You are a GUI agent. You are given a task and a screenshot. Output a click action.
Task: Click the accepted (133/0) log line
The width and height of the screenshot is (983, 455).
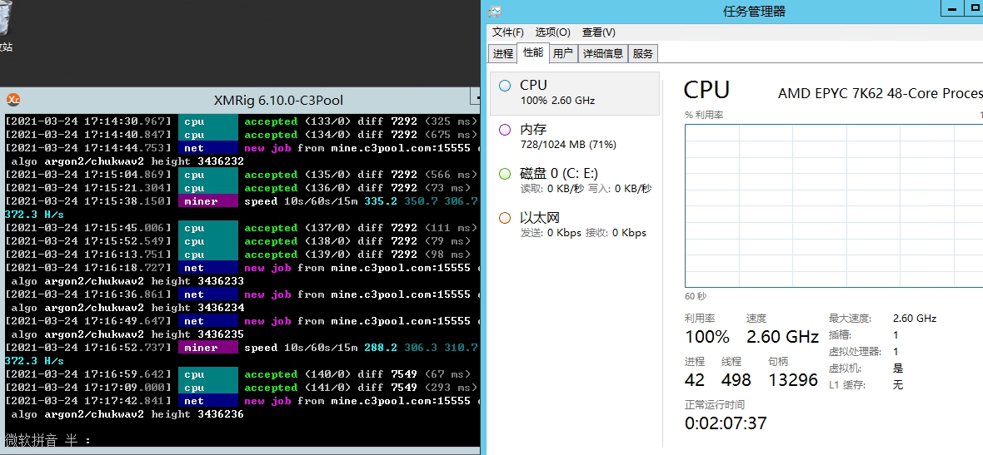(241, 121)
